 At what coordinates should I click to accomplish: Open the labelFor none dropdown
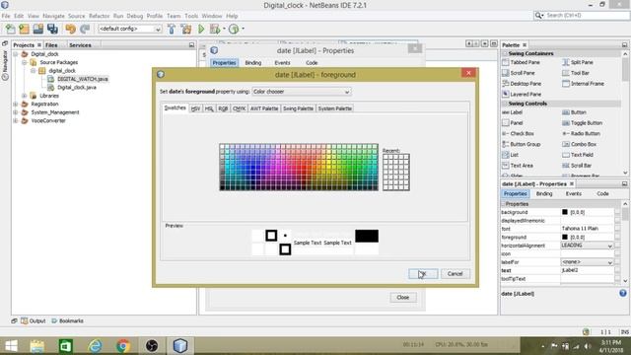[588, 262]
